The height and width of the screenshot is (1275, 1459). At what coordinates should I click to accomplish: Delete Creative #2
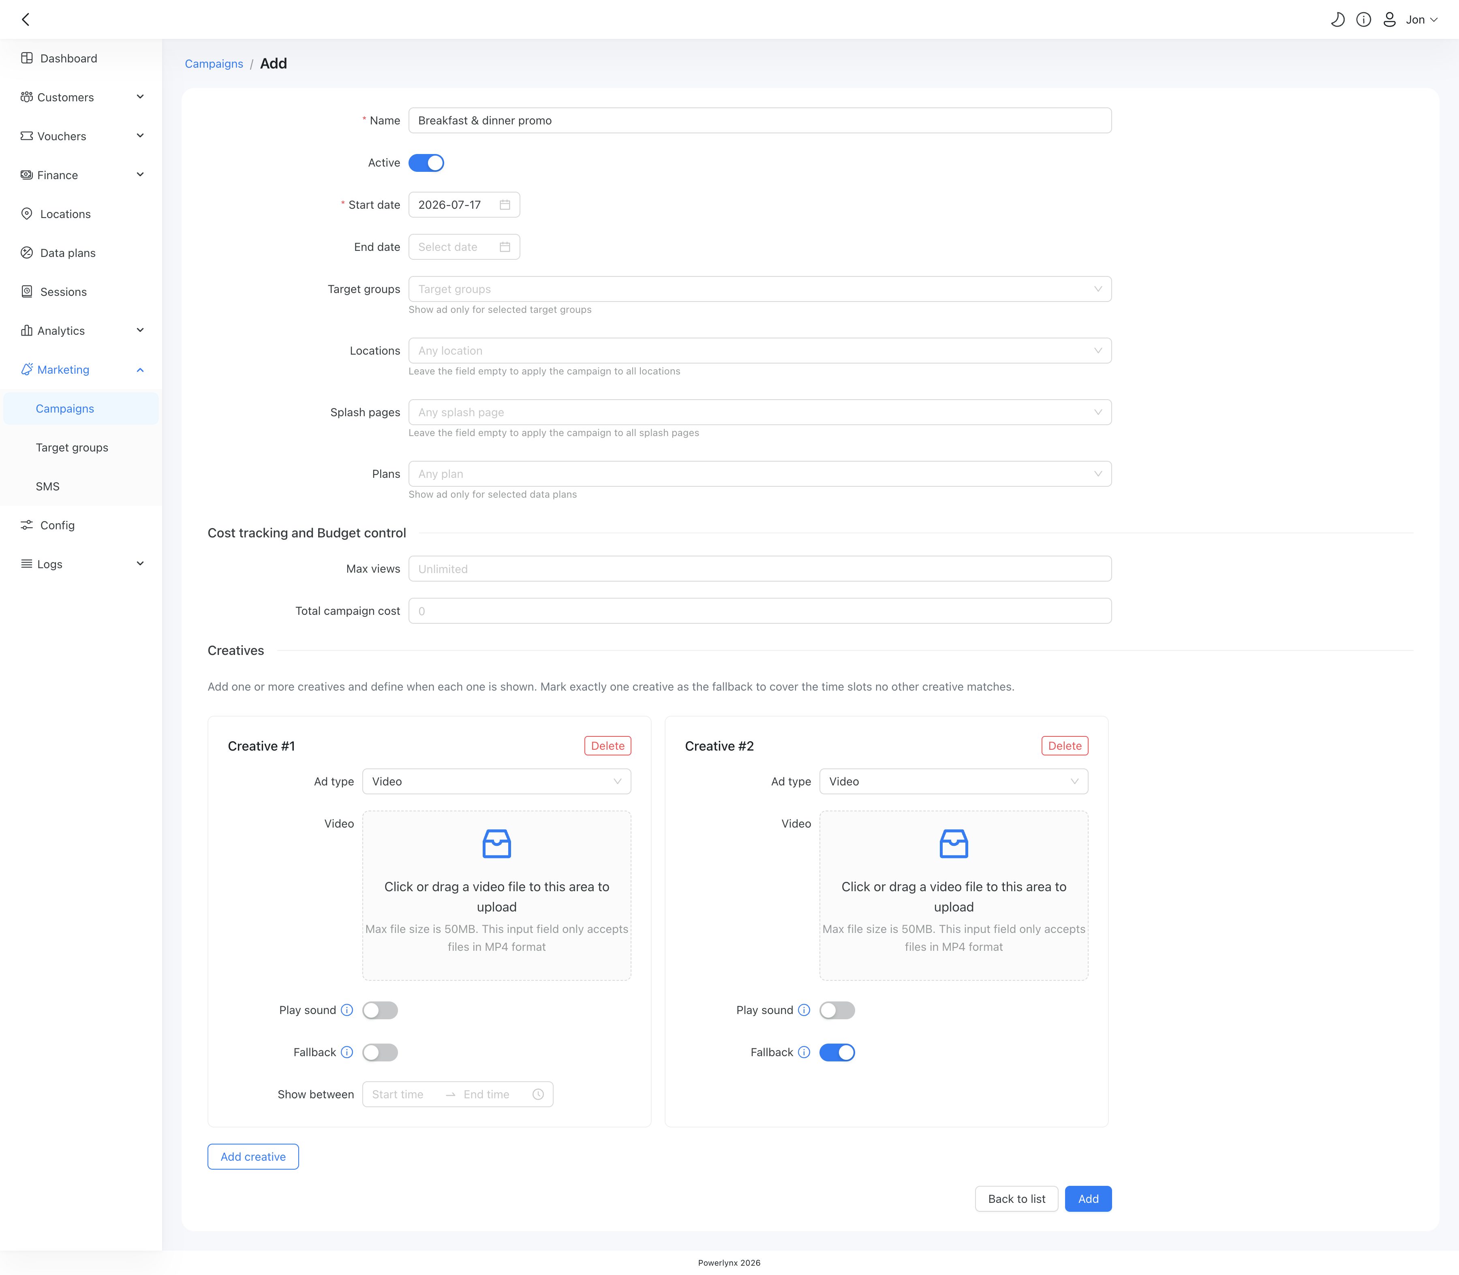coord(1065,746)
